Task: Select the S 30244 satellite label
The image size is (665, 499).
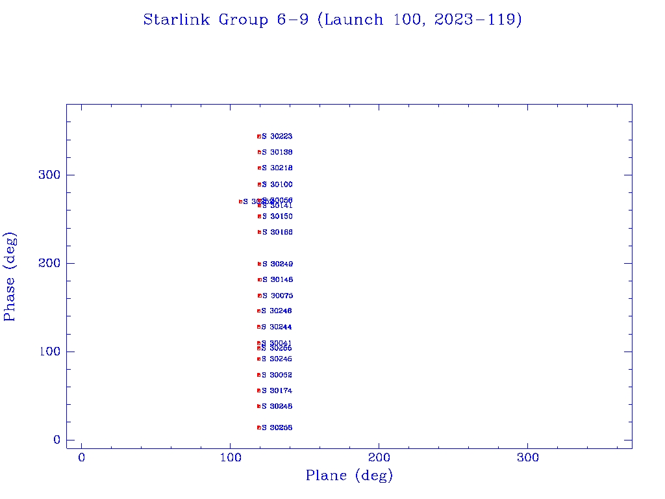Action: 277,327
